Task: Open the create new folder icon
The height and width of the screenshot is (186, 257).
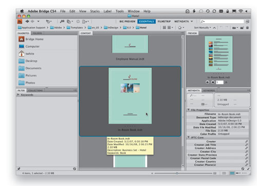Action: click(x=242, y=28)
